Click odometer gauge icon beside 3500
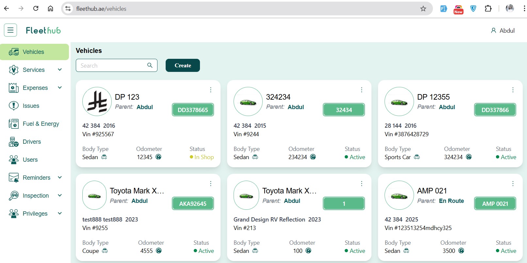 click(x=461, y=251)
